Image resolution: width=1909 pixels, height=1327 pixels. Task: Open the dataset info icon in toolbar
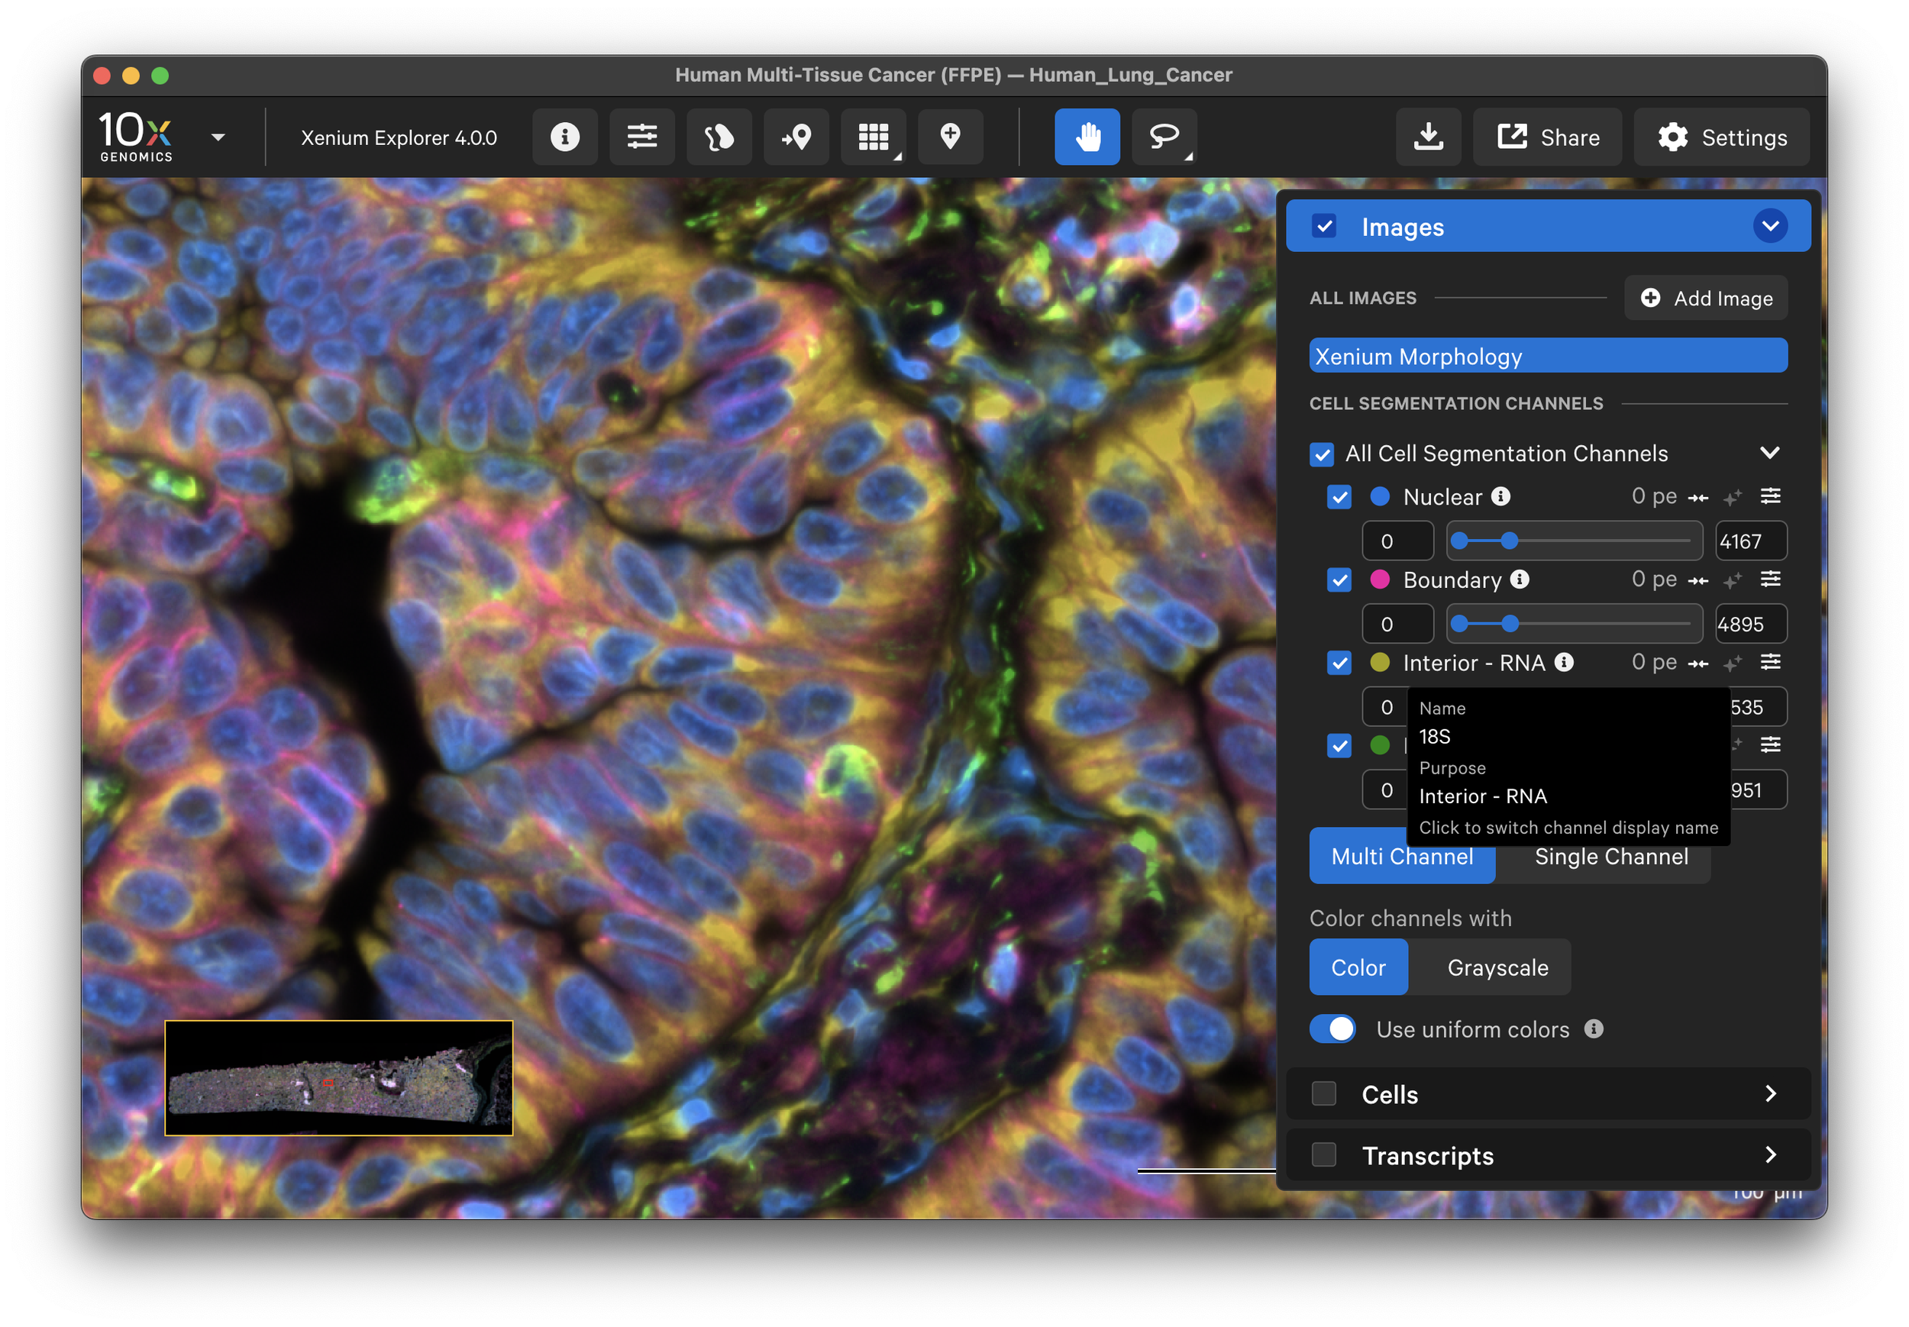click(564, 137)
